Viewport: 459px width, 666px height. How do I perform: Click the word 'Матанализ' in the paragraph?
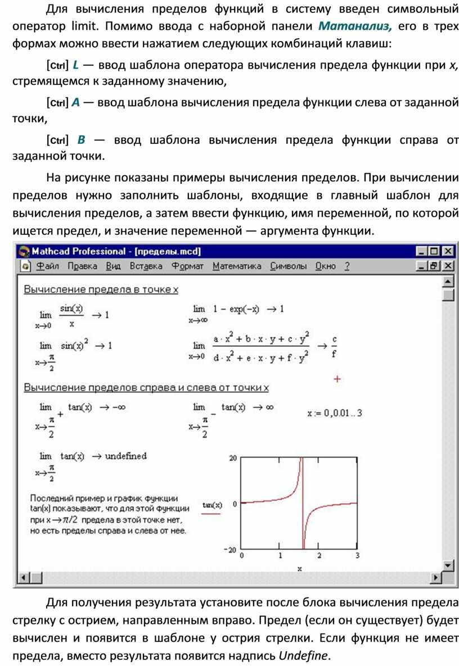click(355, 26)
